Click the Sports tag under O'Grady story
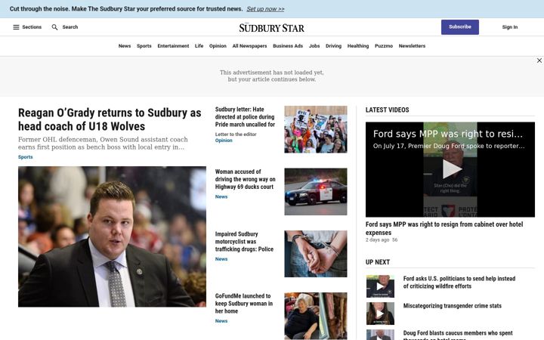This screenshot has width=544, height=340. 26,157
